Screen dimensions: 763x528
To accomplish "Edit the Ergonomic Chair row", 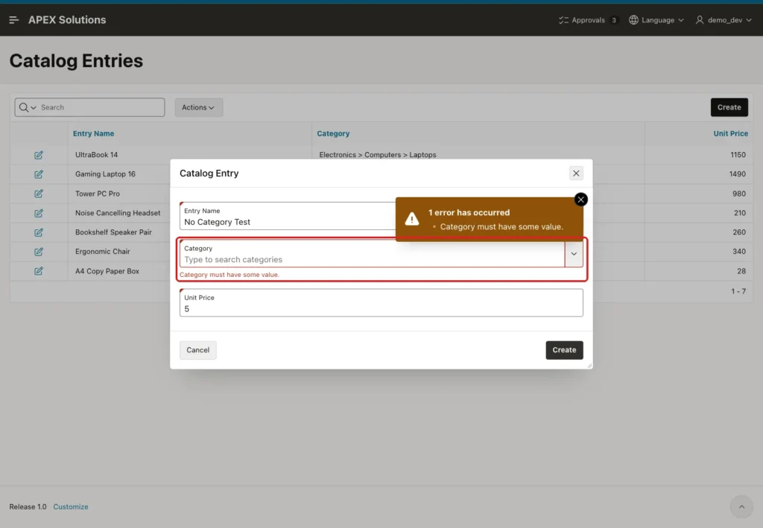I will coord(39,252).
